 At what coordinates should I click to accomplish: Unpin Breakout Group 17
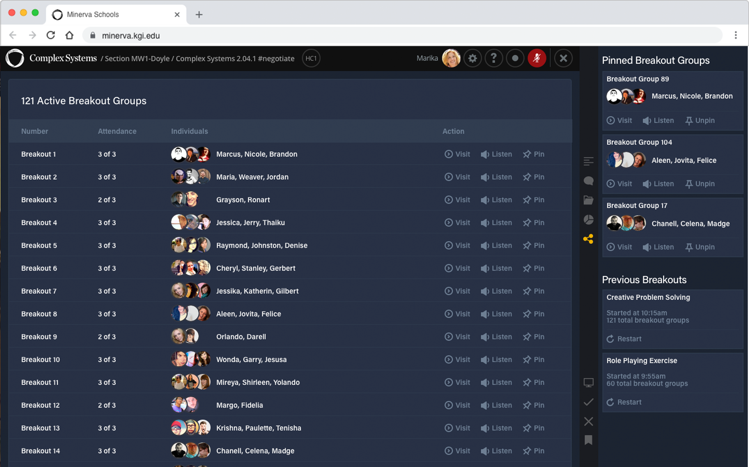[700, 248]
